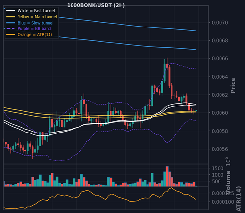Click price axis label 0.0058
The height and width of the screenshot is (213, 245).
pos(220,131)
